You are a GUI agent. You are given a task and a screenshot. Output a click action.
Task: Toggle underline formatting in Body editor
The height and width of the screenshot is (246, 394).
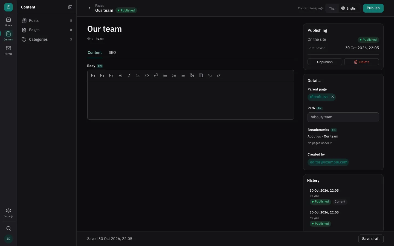coord(138,75)
